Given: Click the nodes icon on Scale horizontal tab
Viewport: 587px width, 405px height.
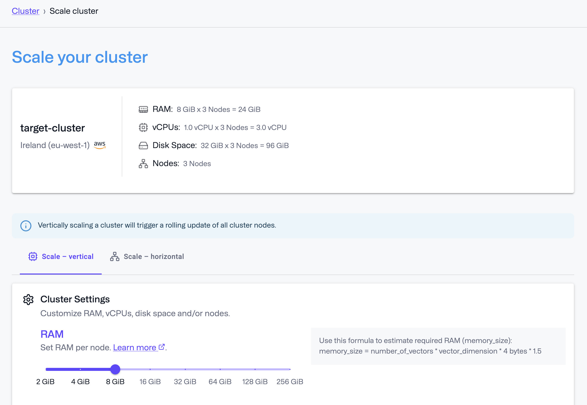Looking at the screenshot, I should [115, 256].
